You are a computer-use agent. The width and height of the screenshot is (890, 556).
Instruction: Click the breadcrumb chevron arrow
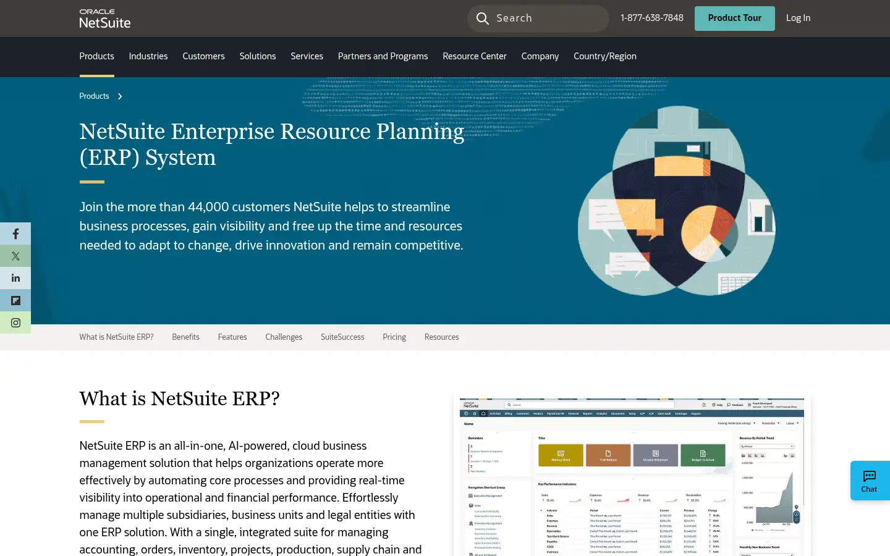(x=120, y=96)
